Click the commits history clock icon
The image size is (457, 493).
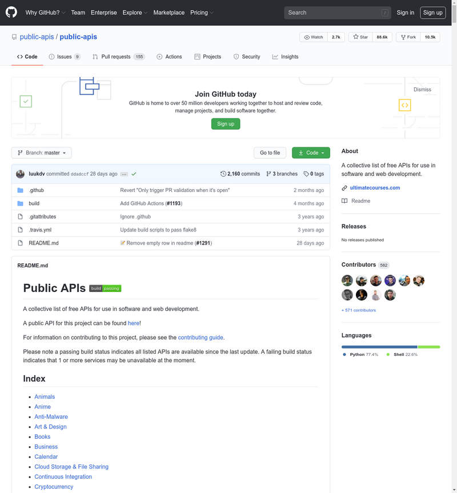coord(223,174)
